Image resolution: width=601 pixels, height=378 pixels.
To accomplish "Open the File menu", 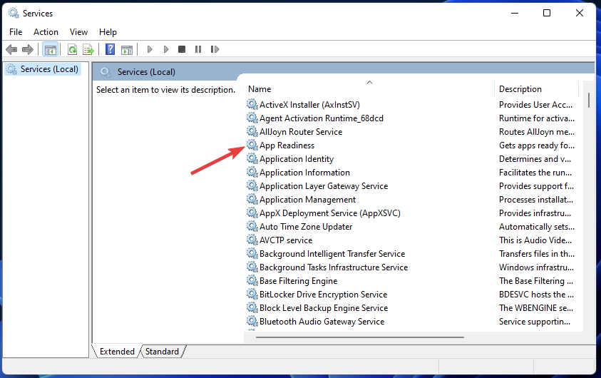I will [16, 32].
